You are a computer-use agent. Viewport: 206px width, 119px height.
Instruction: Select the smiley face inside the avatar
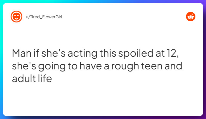click(16, 17)
